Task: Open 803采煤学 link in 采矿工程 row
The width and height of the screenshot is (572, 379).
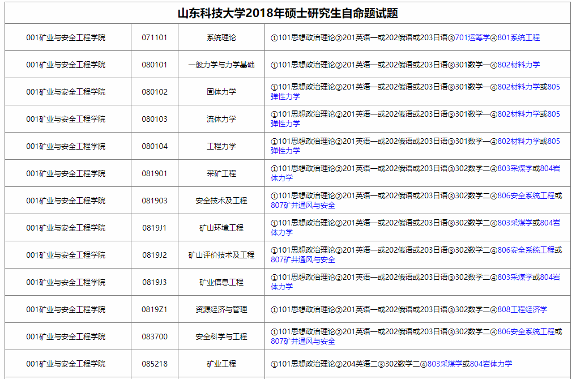Action: [515, 168]
